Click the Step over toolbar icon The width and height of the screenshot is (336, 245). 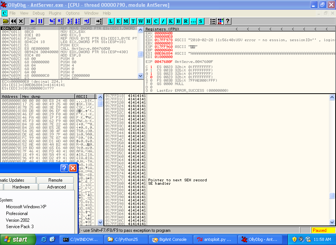tap(60, 21)
